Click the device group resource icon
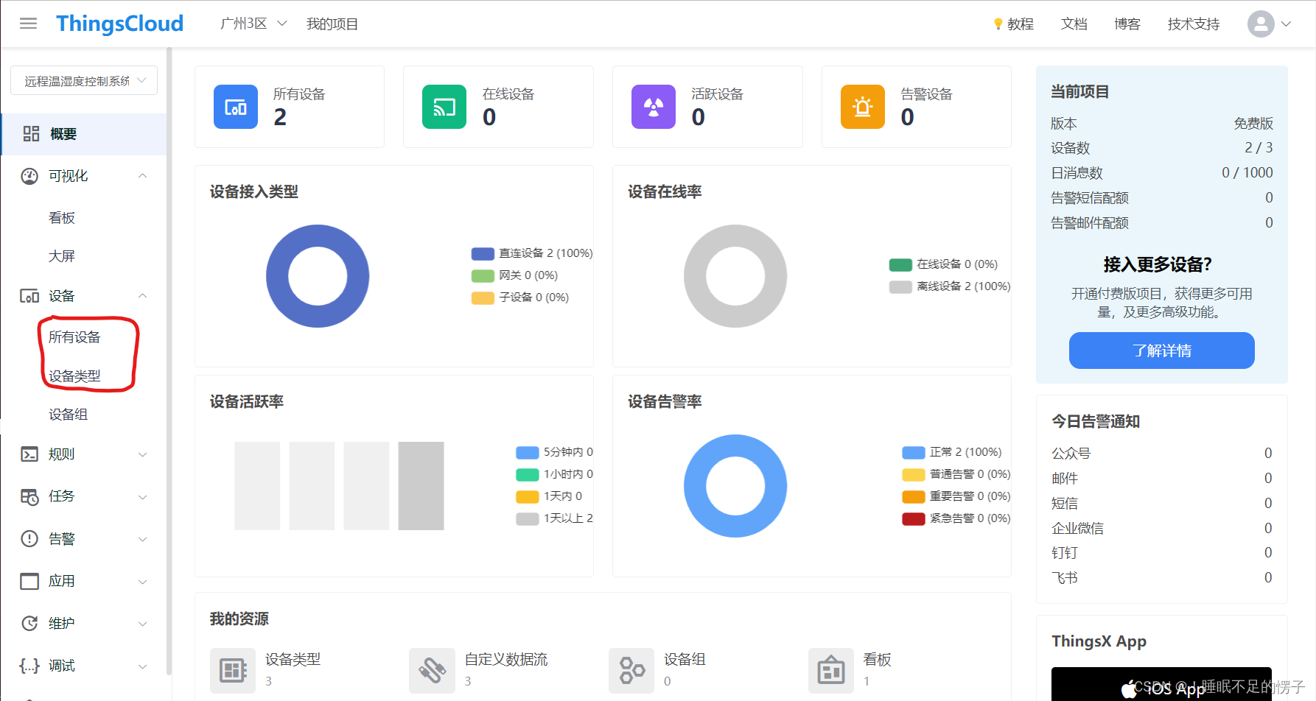1316x701 pixels. (x=631, y=670)
